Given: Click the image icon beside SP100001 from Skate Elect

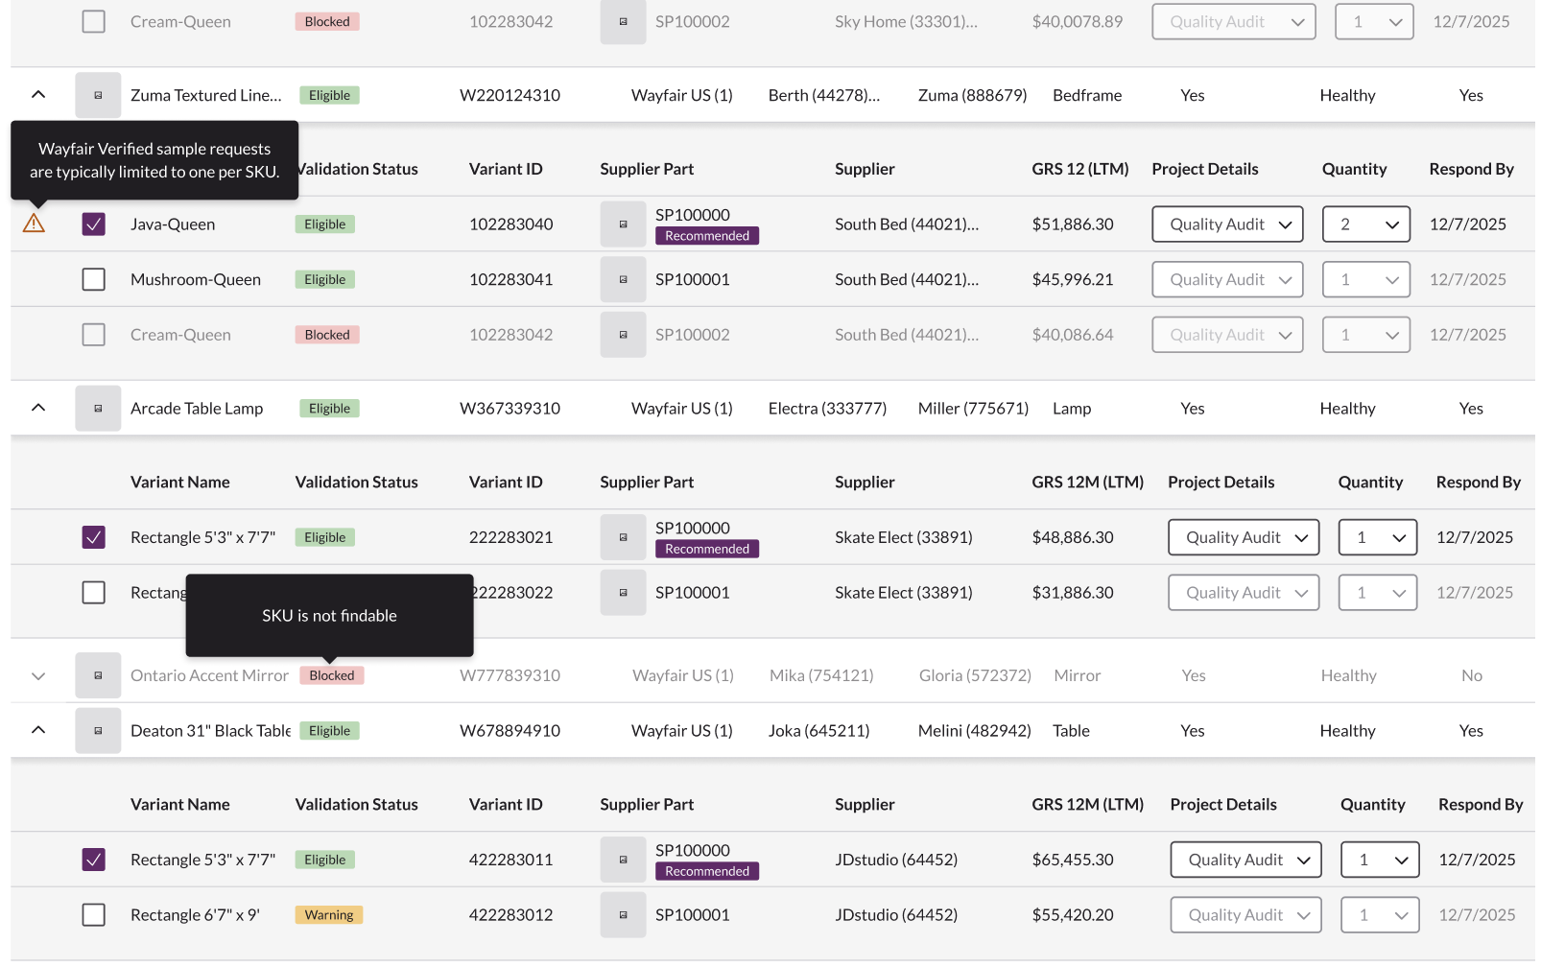Looking at the screenshot, I should point(623,592).
